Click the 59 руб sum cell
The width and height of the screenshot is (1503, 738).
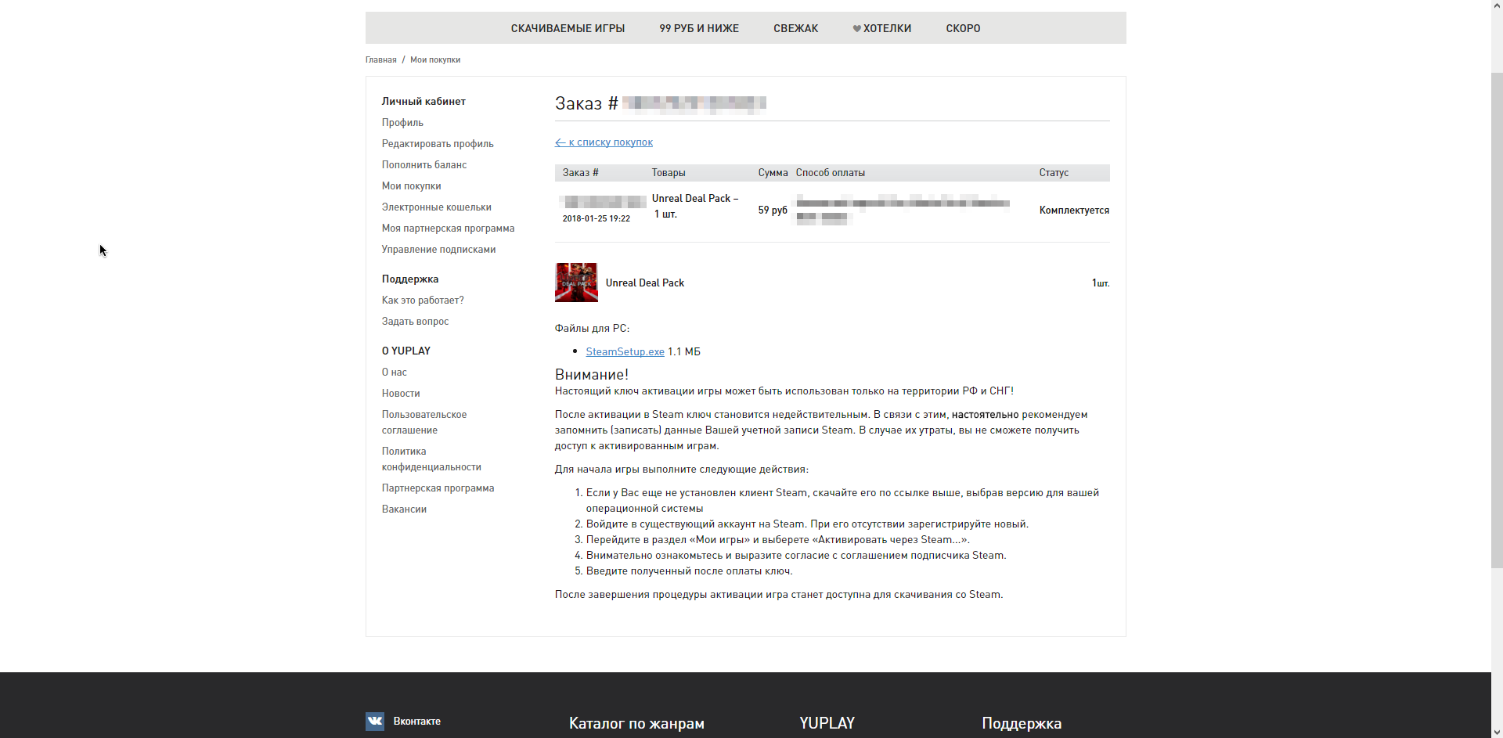tap(773, 210)
